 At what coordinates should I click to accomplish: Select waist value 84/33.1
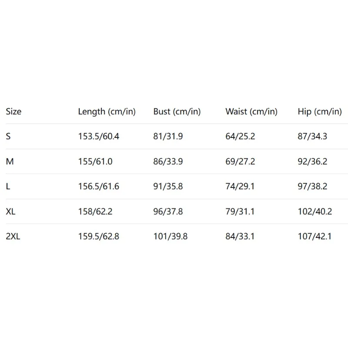pyautogui.click(x=240, y=237)
